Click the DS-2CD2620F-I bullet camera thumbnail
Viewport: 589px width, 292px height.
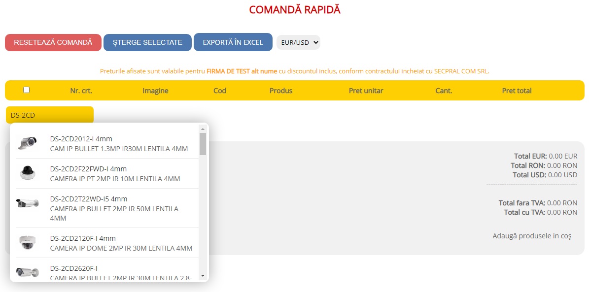click(27, 272)
